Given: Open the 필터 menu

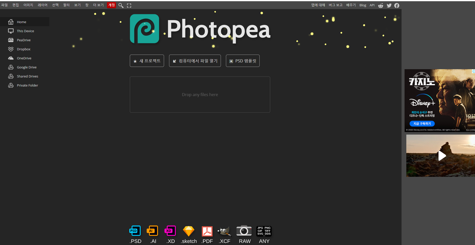Looking at the screenshot, I should pos(66,5).
